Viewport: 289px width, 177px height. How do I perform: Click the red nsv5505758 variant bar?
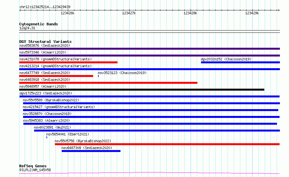click(x=167, y=144)
